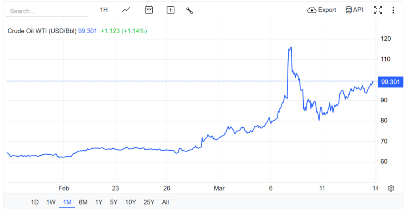Viewport: 406px width, 211px height.
Task: Click the Search input field
Action: click(x=48, y=11)
